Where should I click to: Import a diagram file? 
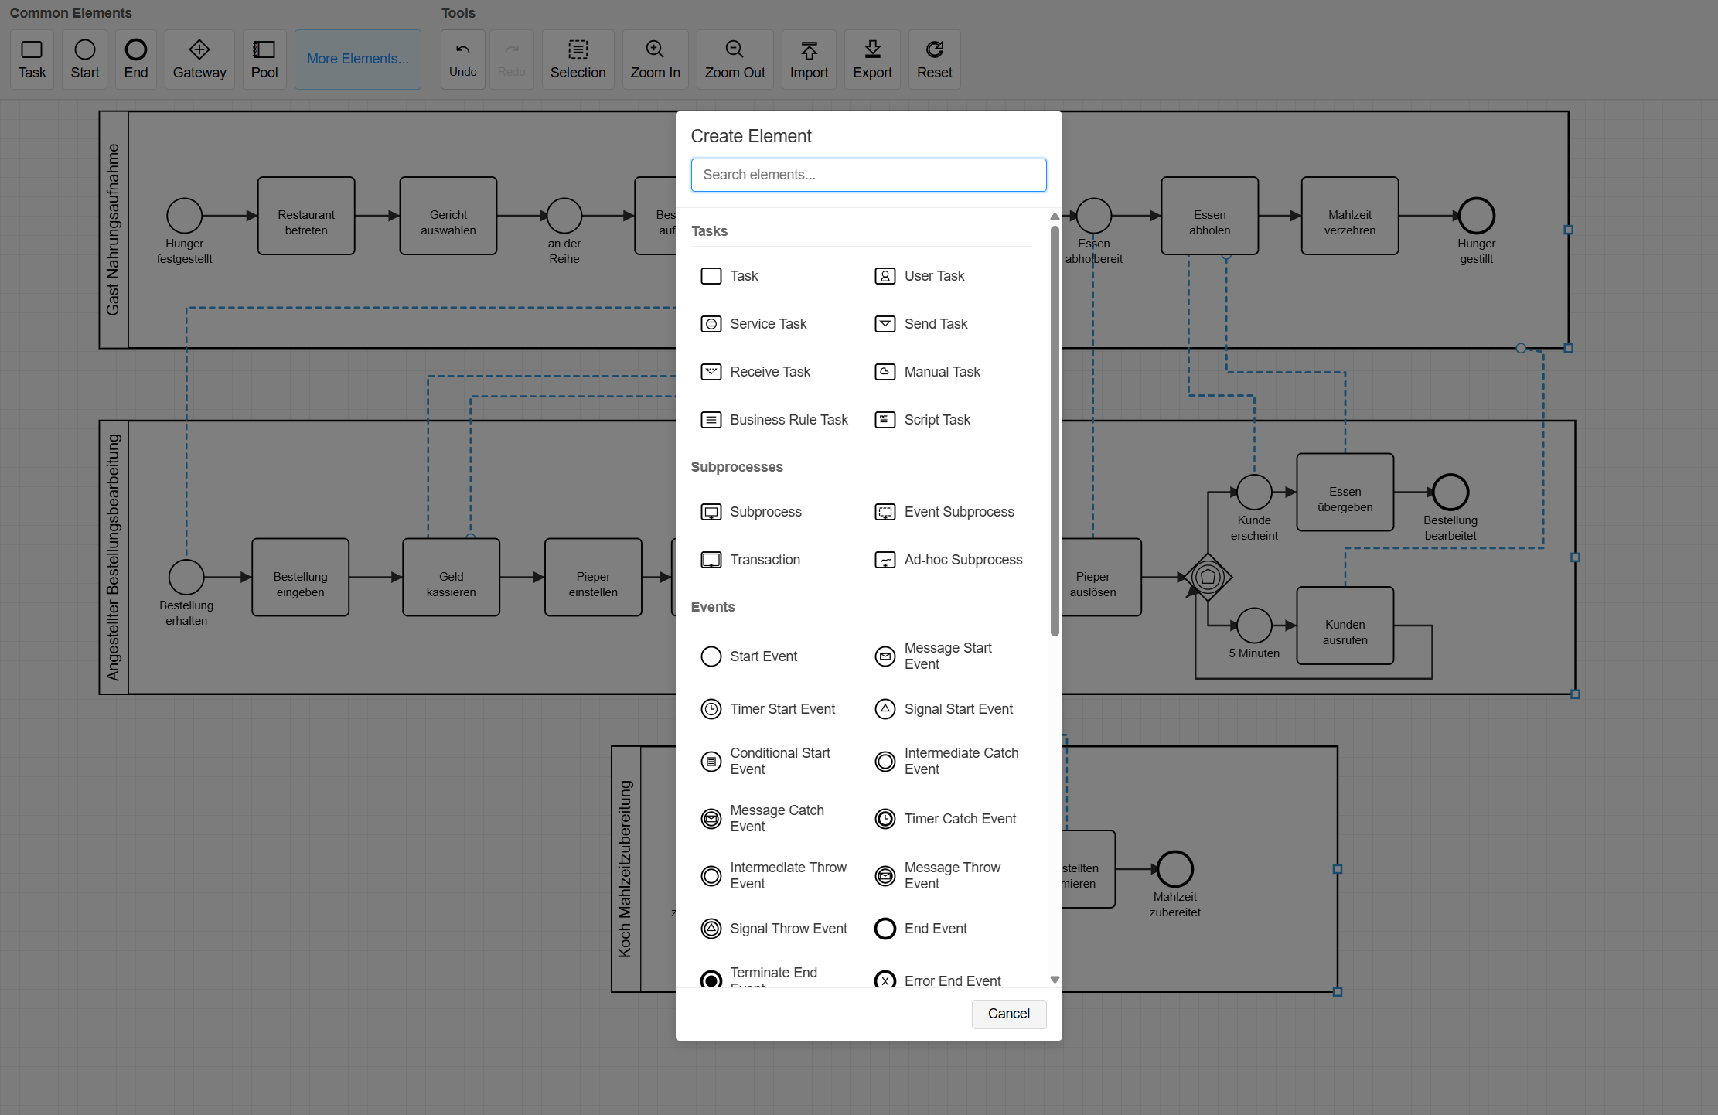coord(810,60)
